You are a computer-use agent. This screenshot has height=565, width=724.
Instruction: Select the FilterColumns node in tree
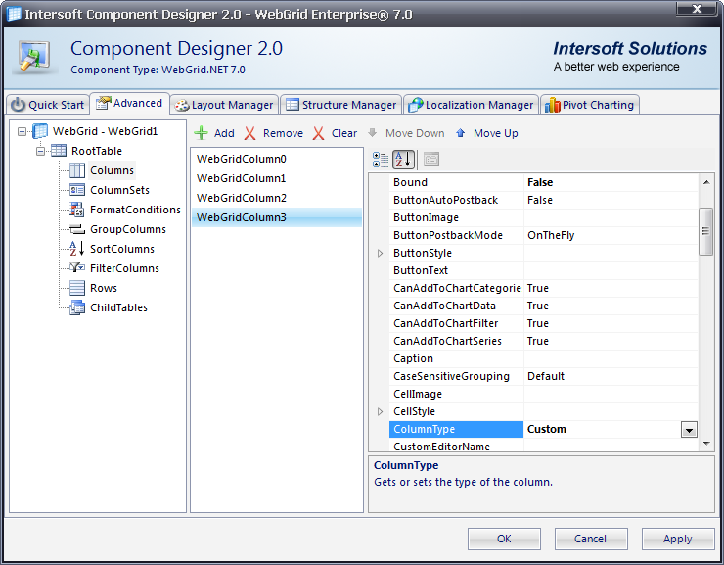point(123,268)
